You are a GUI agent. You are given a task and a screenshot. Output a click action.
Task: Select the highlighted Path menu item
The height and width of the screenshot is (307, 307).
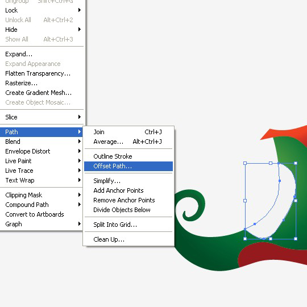[42, 132]
